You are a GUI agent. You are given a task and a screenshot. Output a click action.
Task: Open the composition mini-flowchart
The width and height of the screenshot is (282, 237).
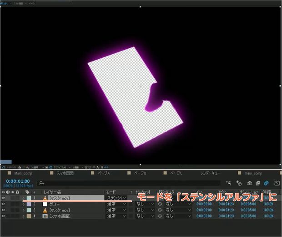click(x=228, y=183)
